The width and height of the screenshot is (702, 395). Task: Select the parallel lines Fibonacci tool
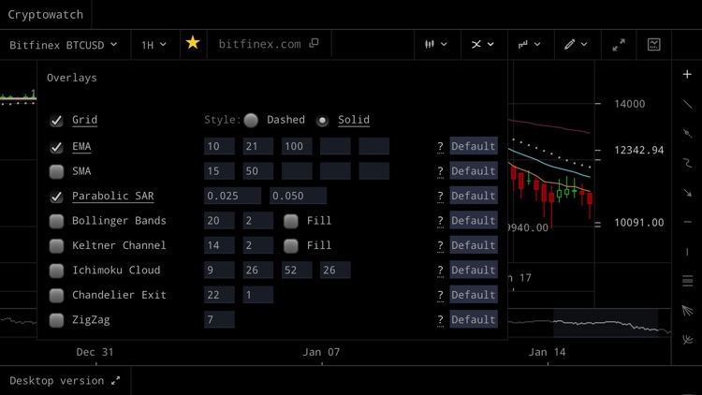[687, 281]
